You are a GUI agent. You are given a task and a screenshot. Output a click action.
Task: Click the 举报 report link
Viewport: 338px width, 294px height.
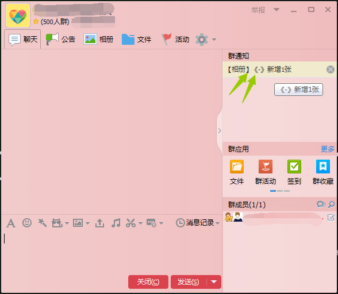coord(258,10)
